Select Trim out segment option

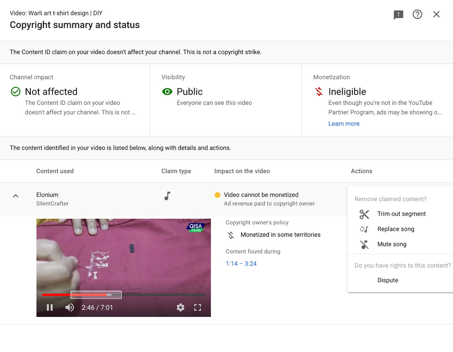401,214
